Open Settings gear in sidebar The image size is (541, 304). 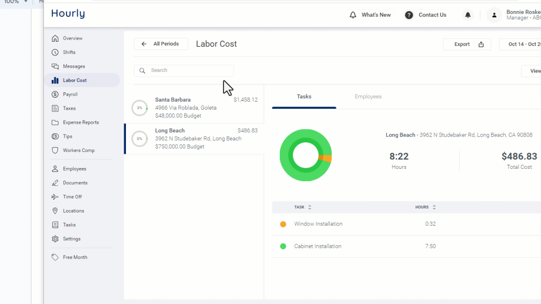coord(55,239)
